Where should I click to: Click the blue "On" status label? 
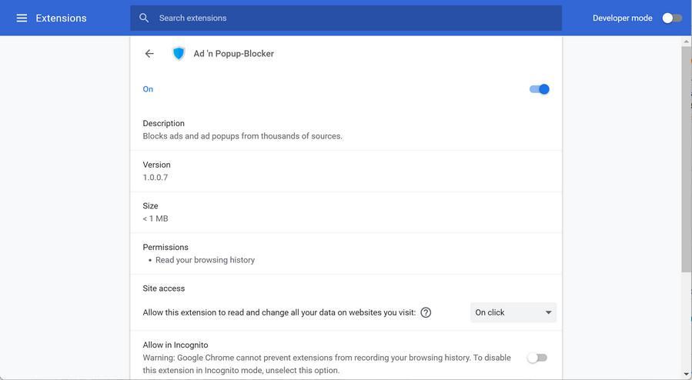click(x=148, y=89)
